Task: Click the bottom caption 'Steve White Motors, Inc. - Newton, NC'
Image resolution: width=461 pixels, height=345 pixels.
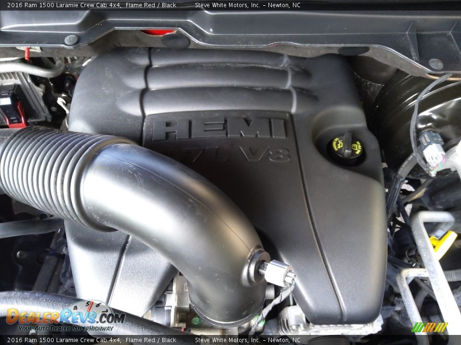Action: coord(248,340)
